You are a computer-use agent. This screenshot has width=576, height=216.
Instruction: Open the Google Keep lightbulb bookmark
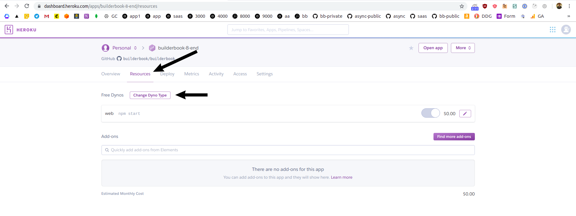[x=27, y=16]
